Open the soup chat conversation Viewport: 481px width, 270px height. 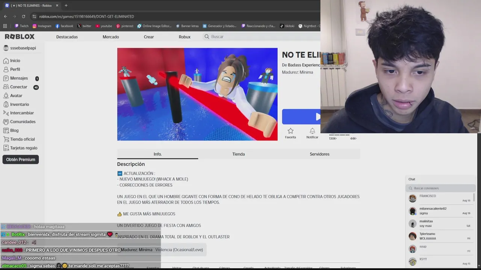[440, 249]
